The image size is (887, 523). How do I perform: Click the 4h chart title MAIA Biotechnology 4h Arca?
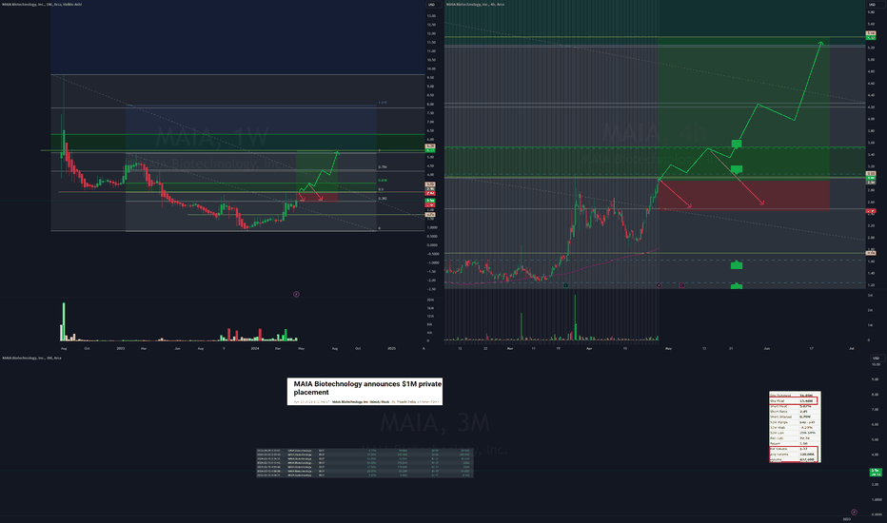[475, 4]
